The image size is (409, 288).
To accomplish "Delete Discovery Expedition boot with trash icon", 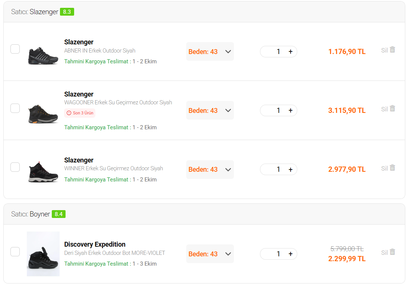I will (x=392, y=252).
